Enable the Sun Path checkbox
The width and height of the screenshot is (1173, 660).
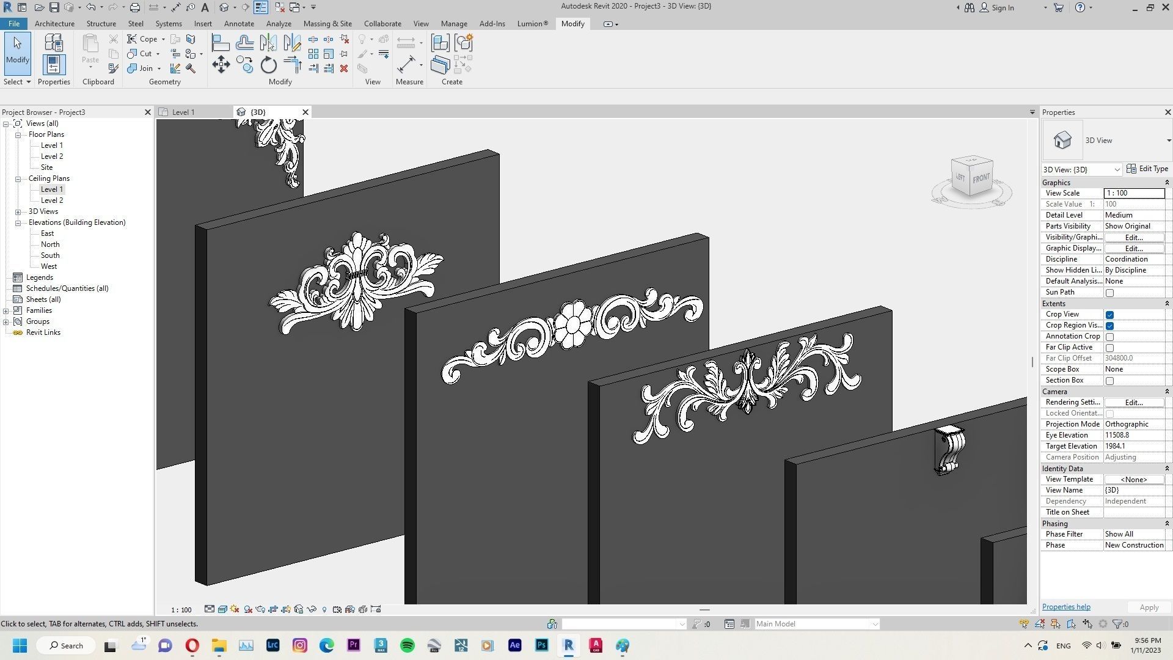[1110, 293]
